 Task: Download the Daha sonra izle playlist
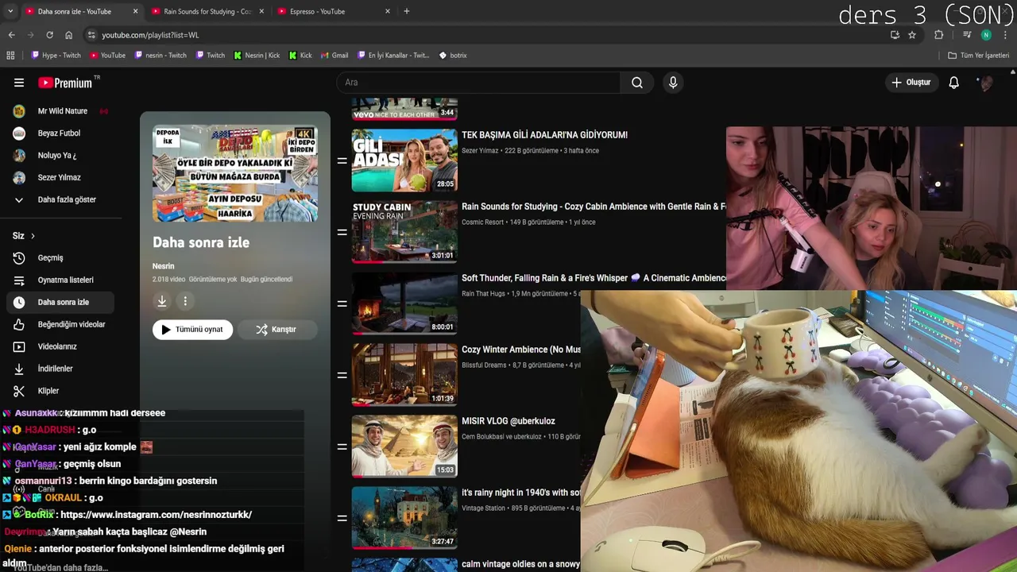pos(162,301)
